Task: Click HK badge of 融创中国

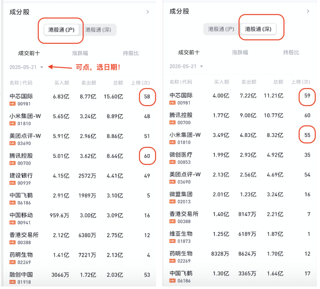Action: (x=12, y=282)
